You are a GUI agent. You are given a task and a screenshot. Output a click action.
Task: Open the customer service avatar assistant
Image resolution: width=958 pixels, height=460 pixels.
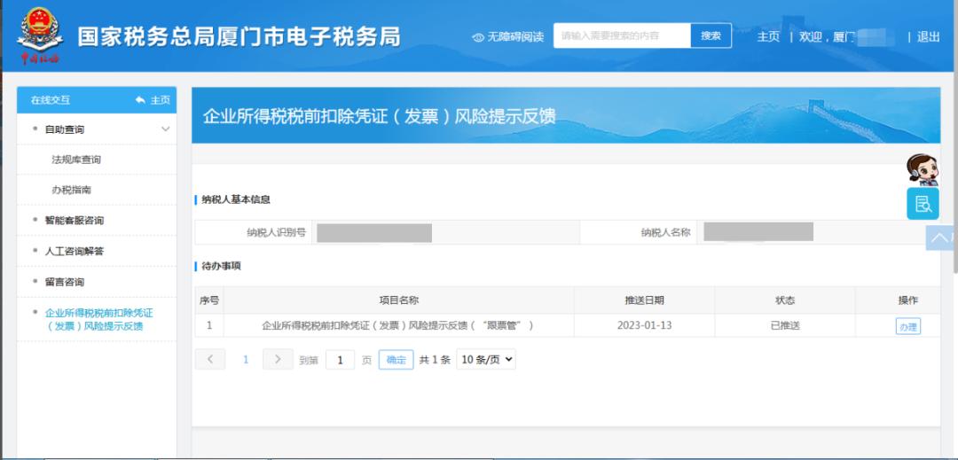(922, 169)
